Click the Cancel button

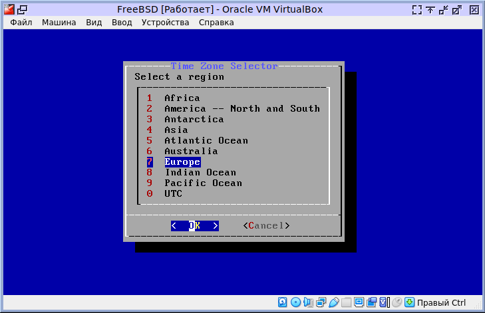(266, 225)
